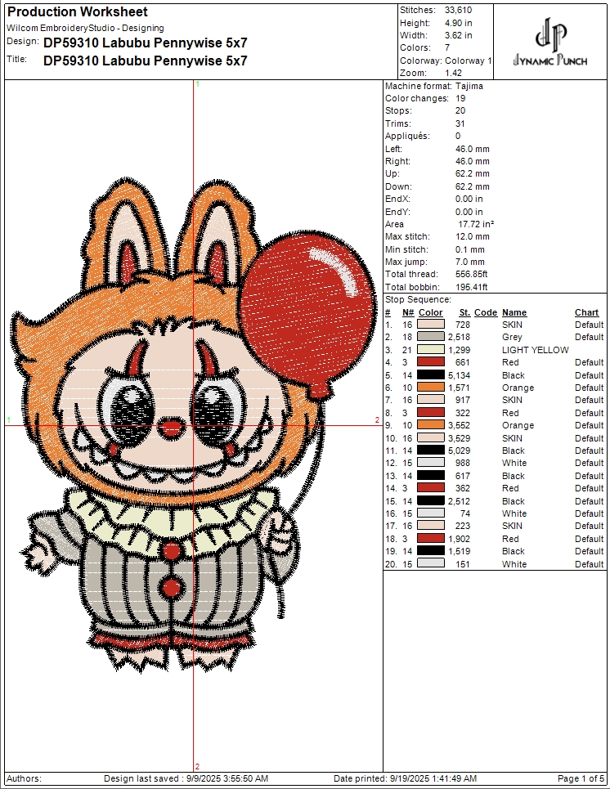Click the 'Color' column header
Image resolution: width=610 pixels, height=789 pixels.
(x=431, y=312)
